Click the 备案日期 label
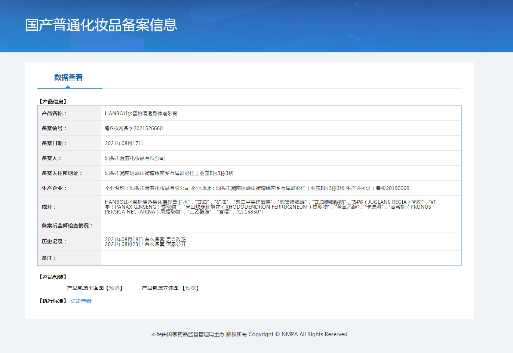The width and height of the screenshot is (513, 353). click(x=54, y=143)
